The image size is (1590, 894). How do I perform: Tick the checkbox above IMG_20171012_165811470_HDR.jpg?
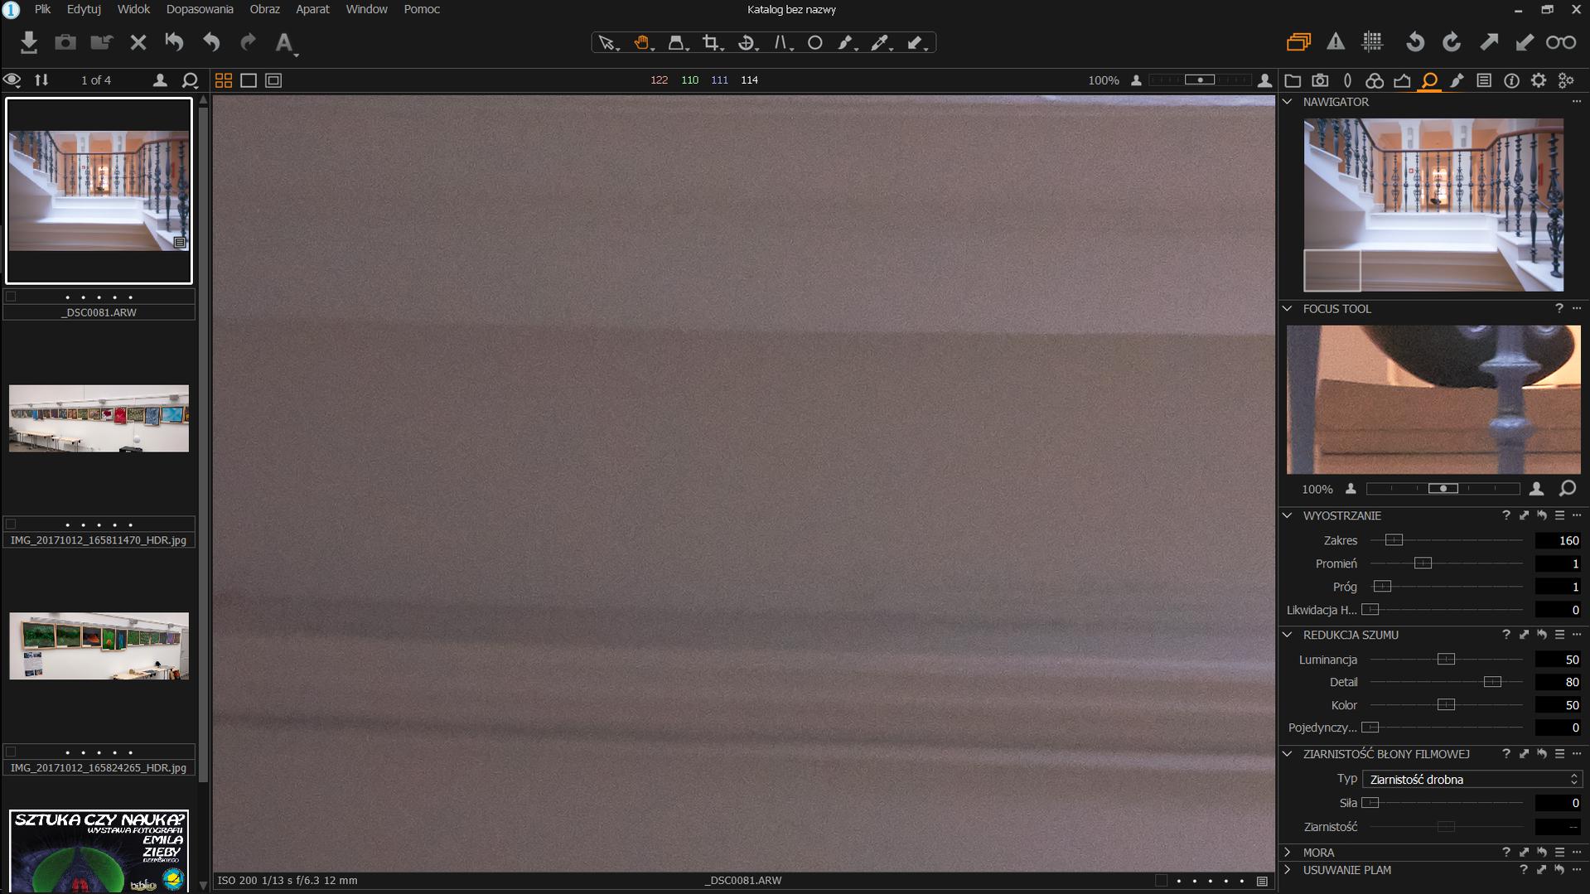tap(11, 524)
